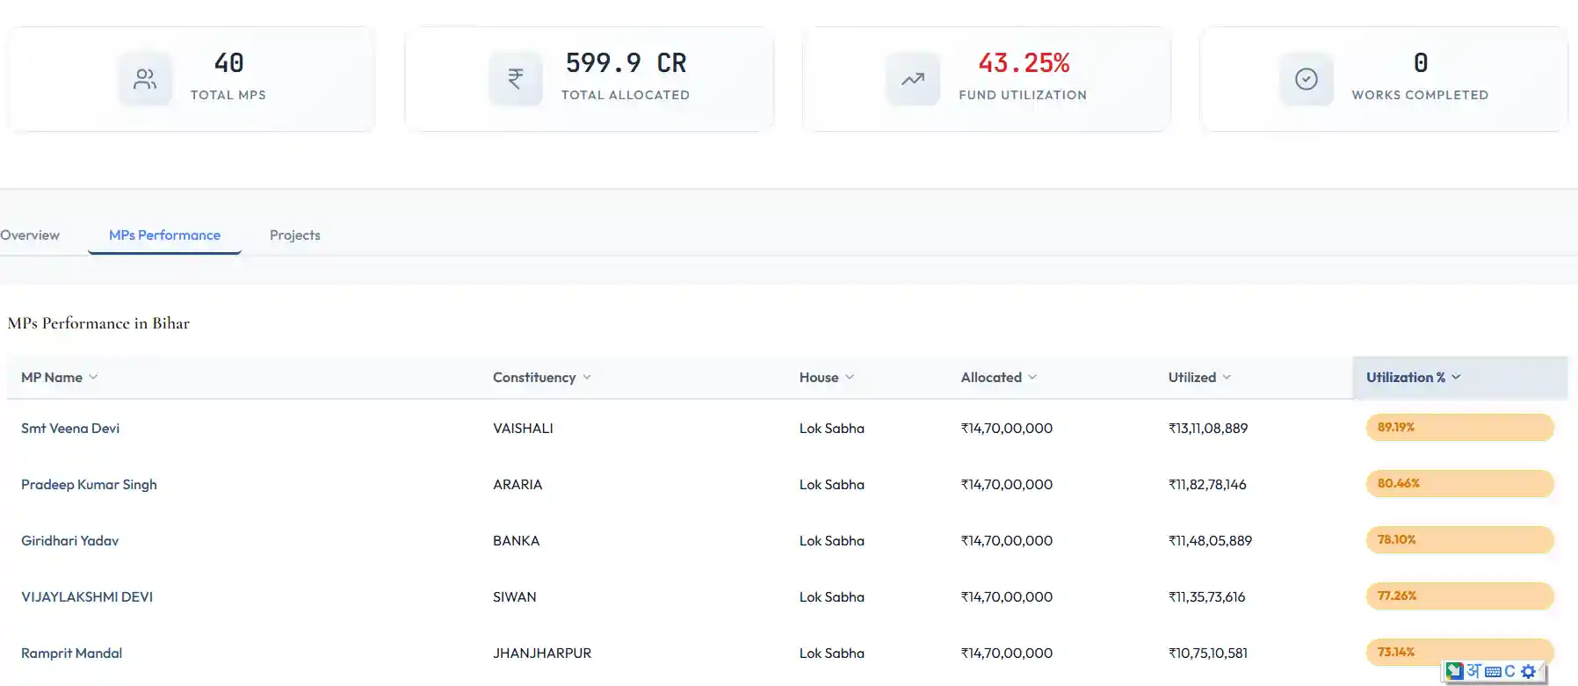Select the MPs Performance tab

pos(164,235)
